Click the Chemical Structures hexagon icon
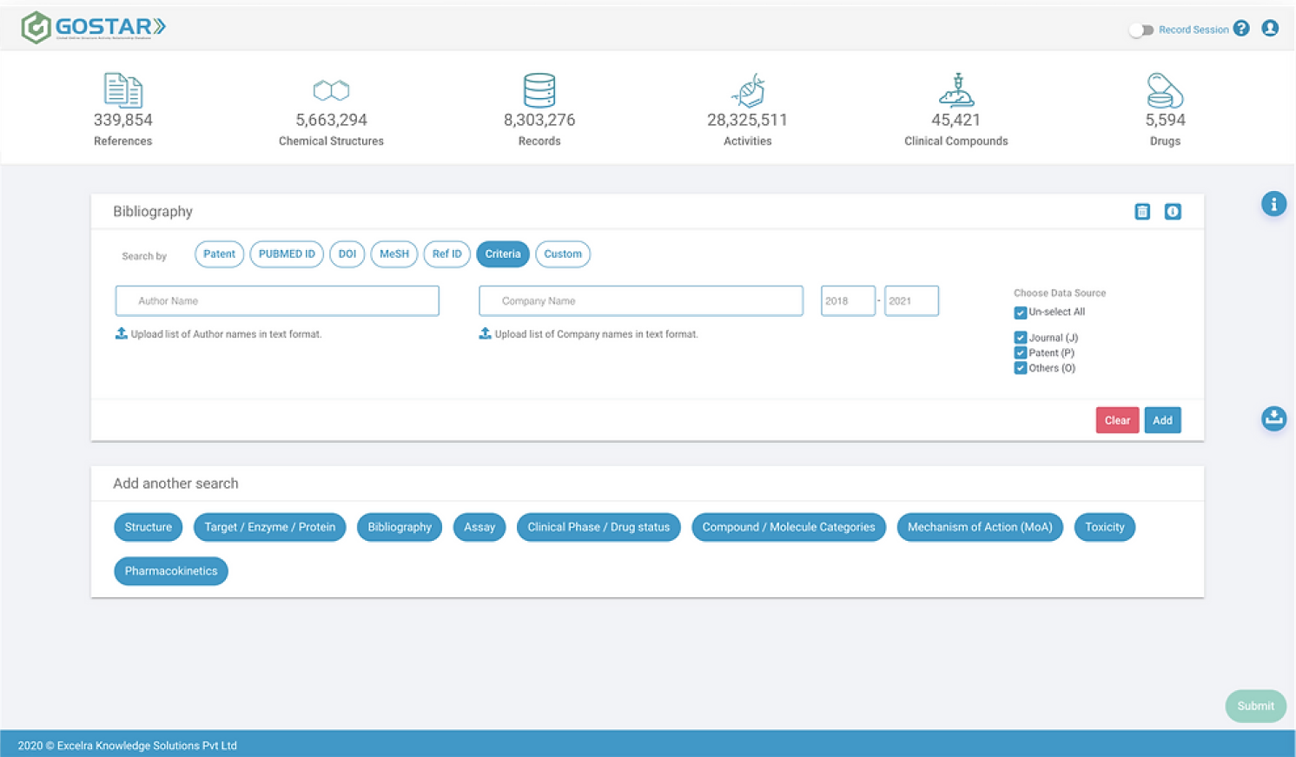 click(x=331, y=90)
